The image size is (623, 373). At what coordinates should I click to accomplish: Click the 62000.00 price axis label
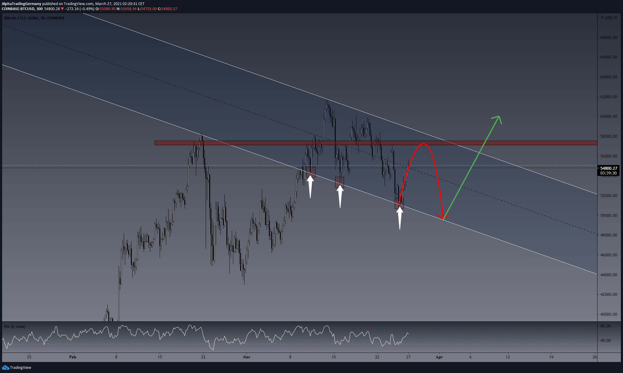point(608,97)
